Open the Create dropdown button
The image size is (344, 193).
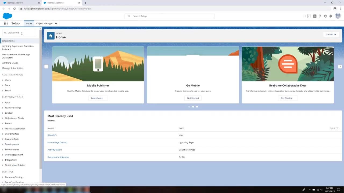pyautogui.click(x=331, y=34)
